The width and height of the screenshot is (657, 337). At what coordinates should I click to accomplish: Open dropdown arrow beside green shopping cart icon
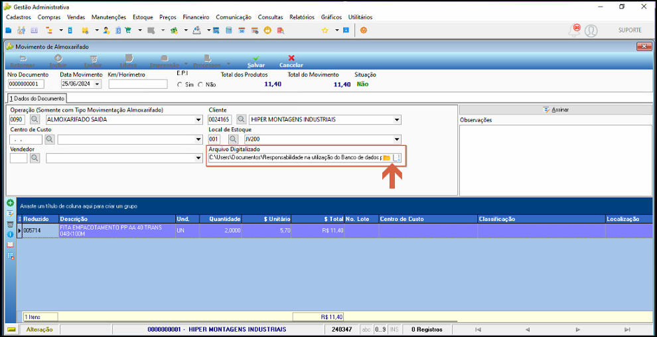[x=139, y=30]
